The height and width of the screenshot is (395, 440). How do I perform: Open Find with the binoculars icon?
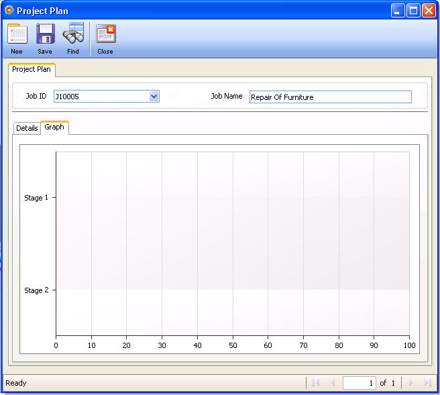(73, 34)
